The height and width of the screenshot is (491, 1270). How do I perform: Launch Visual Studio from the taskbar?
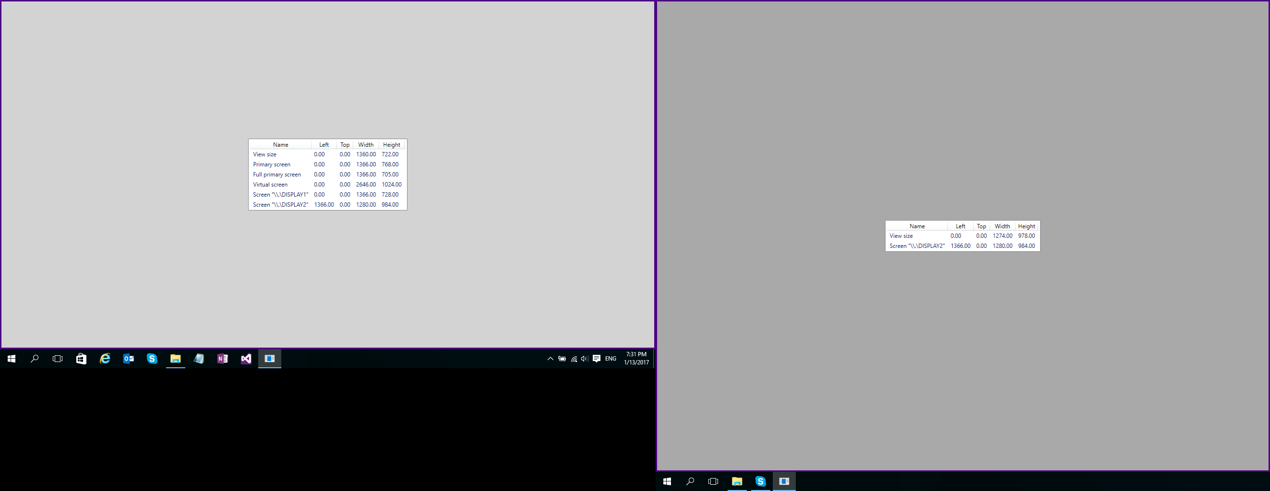(246, 359)
